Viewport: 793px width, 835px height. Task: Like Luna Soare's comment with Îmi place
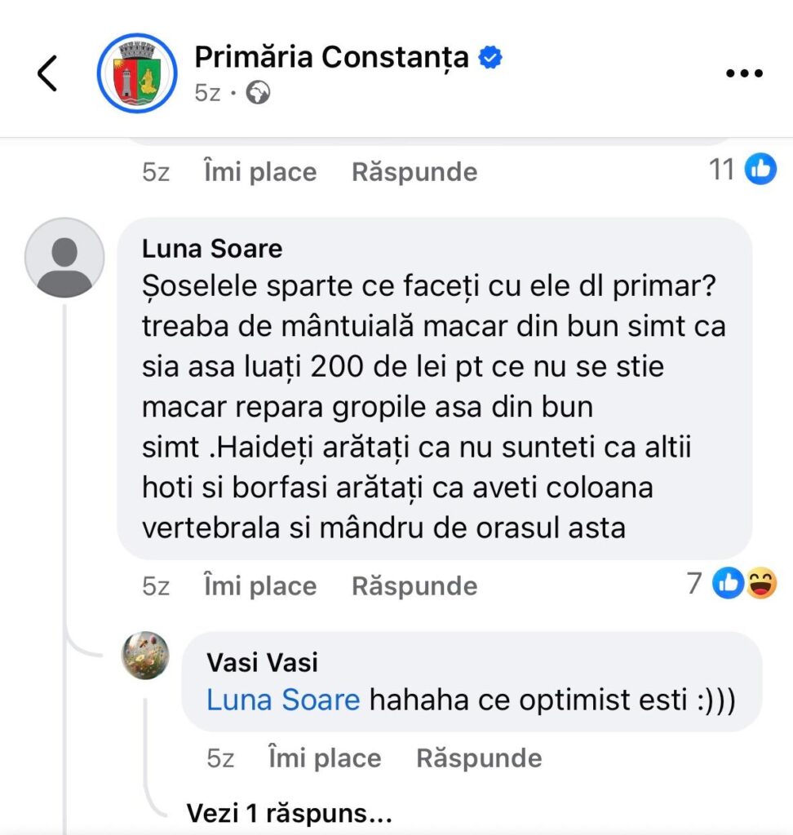point(259,585)
